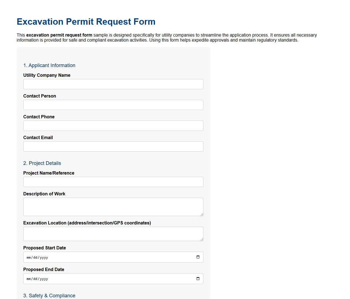Click the 'Excavation Permit Request Form' page title
350x299 pixels.
86,22
